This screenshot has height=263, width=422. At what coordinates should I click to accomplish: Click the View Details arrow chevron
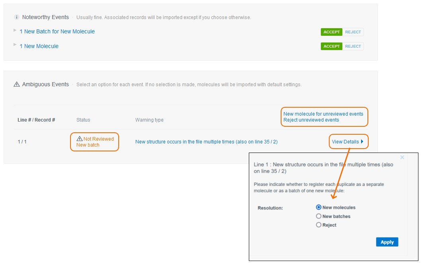coord(362,141)
